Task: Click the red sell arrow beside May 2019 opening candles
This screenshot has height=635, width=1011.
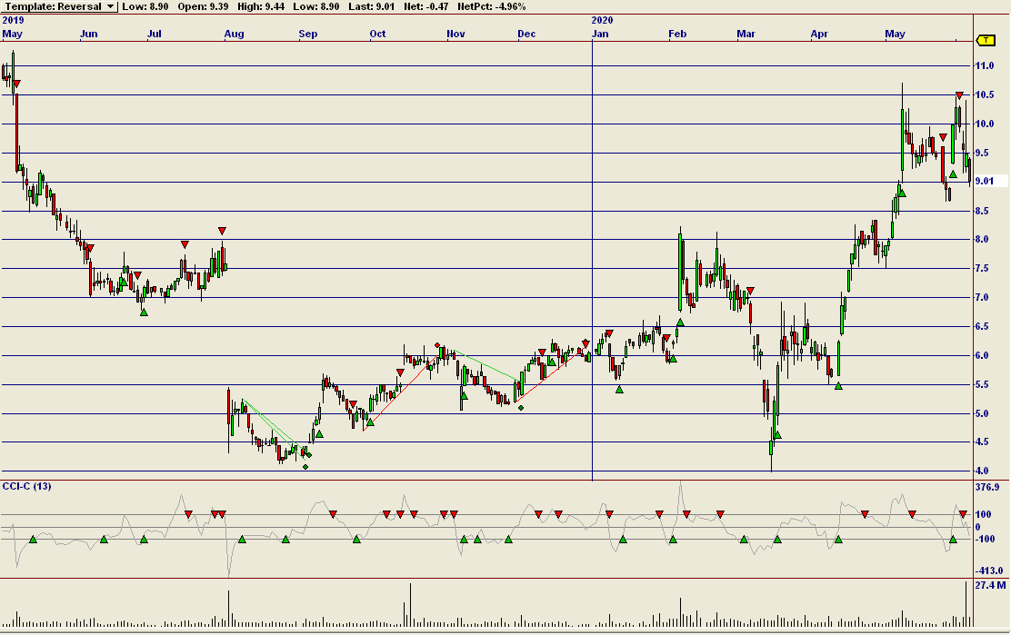Action: tap(16, 84)
